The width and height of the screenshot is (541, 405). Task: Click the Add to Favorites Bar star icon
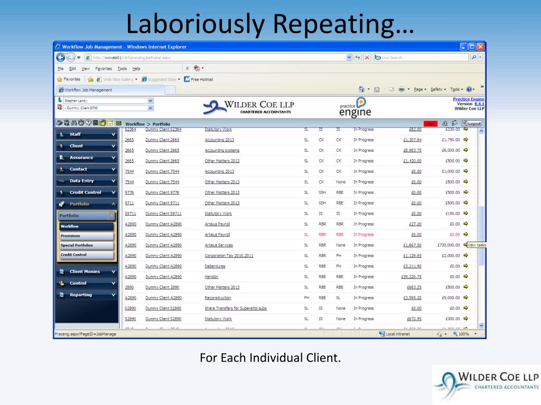point(90,79)
